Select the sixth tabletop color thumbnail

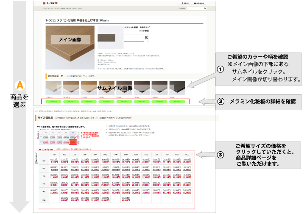pos(142,88)
